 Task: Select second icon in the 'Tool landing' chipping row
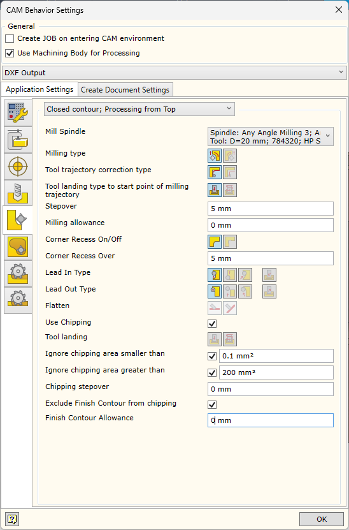(x=230, y=339)
